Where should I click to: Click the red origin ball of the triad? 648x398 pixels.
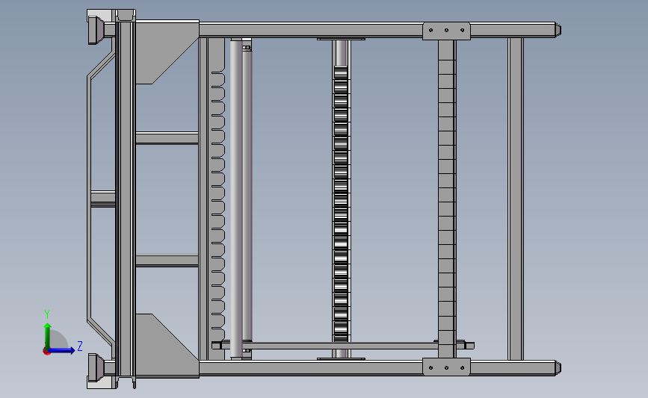coord(46,352)
